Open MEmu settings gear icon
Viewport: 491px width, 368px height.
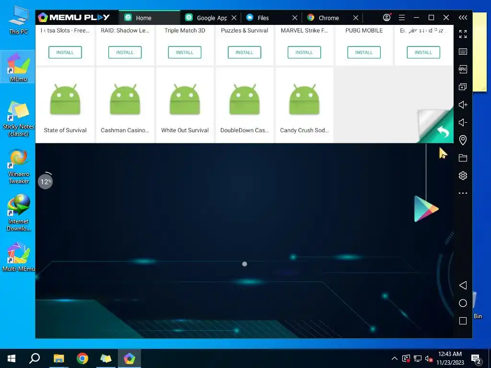pyautogui.click(x=463, y=175)
